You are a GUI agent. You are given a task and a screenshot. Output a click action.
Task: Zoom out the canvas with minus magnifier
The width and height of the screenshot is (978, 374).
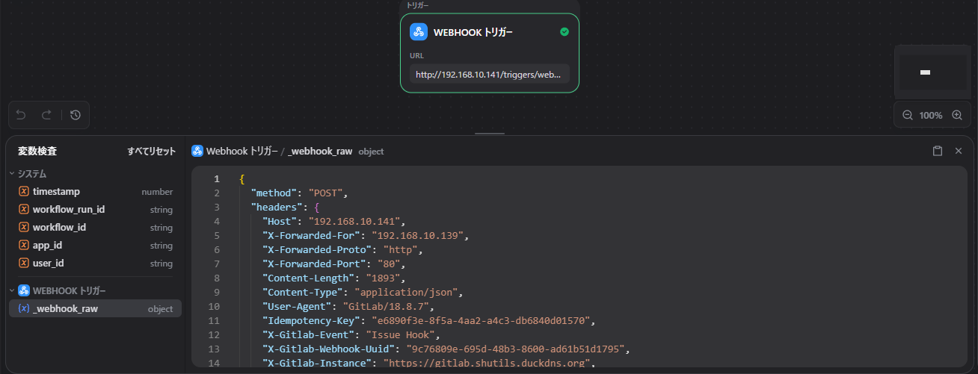click(908, 116)
